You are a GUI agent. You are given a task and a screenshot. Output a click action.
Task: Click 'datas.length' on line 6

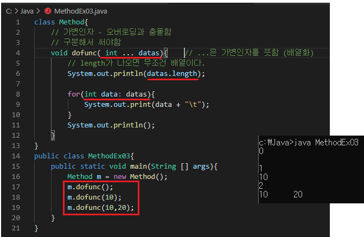click(x=172, y=74)
